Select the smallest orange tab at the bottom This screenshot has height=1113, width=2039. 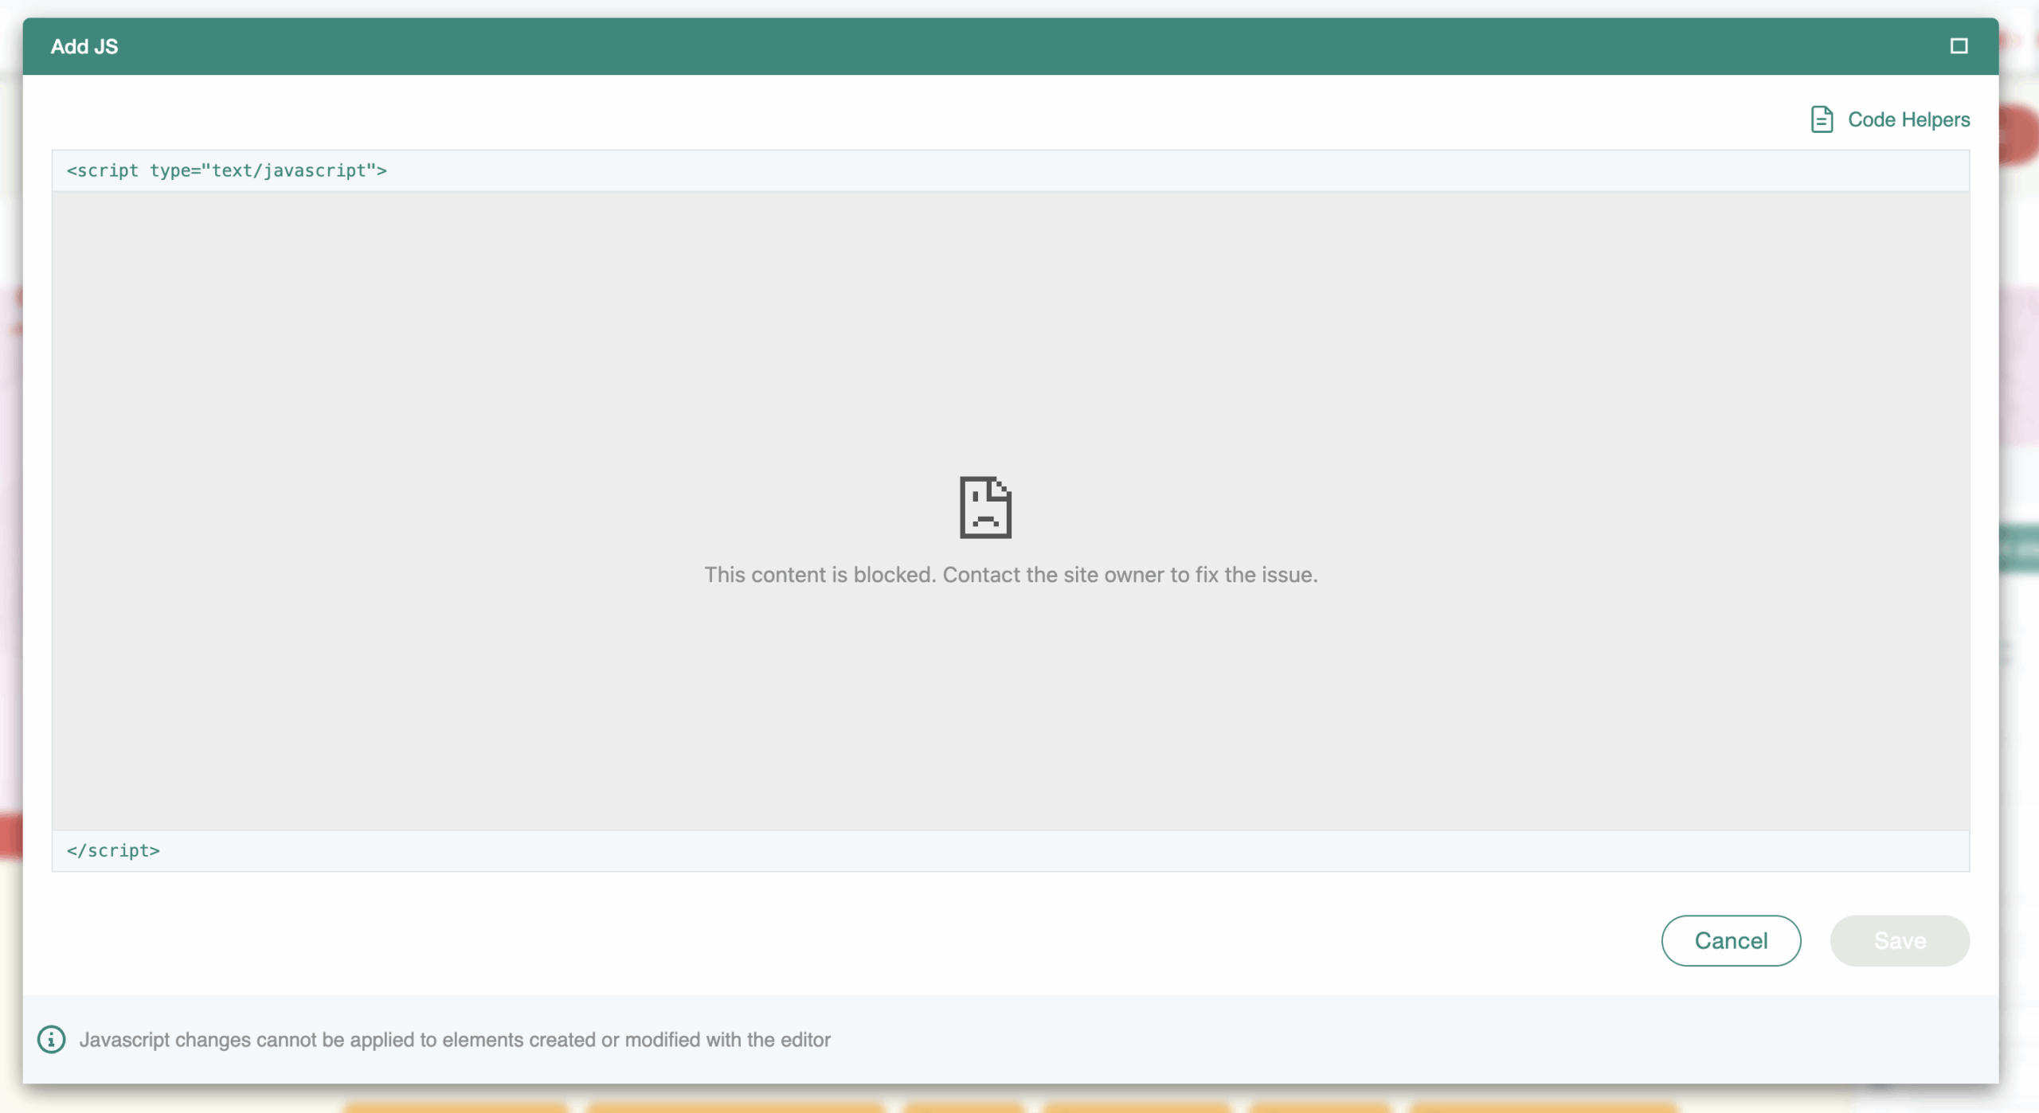point(963,1107)
